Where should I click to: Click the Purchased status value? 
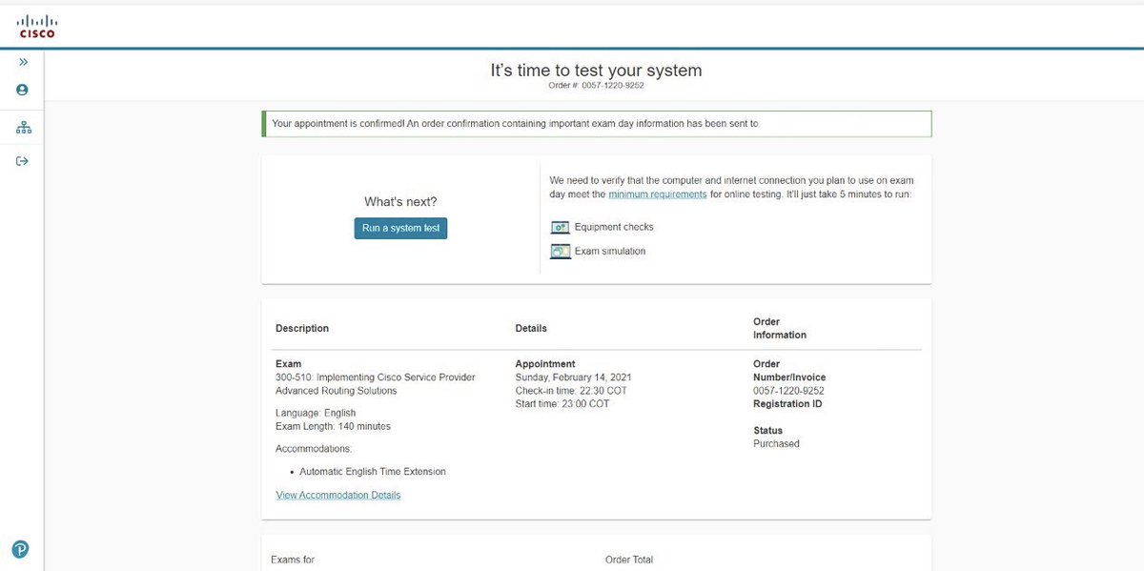pyautogui.click(x=776, y=444)
